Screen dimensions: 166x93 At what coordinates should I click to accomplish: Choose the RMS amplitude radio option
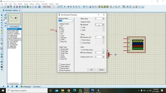coord(81,30)
